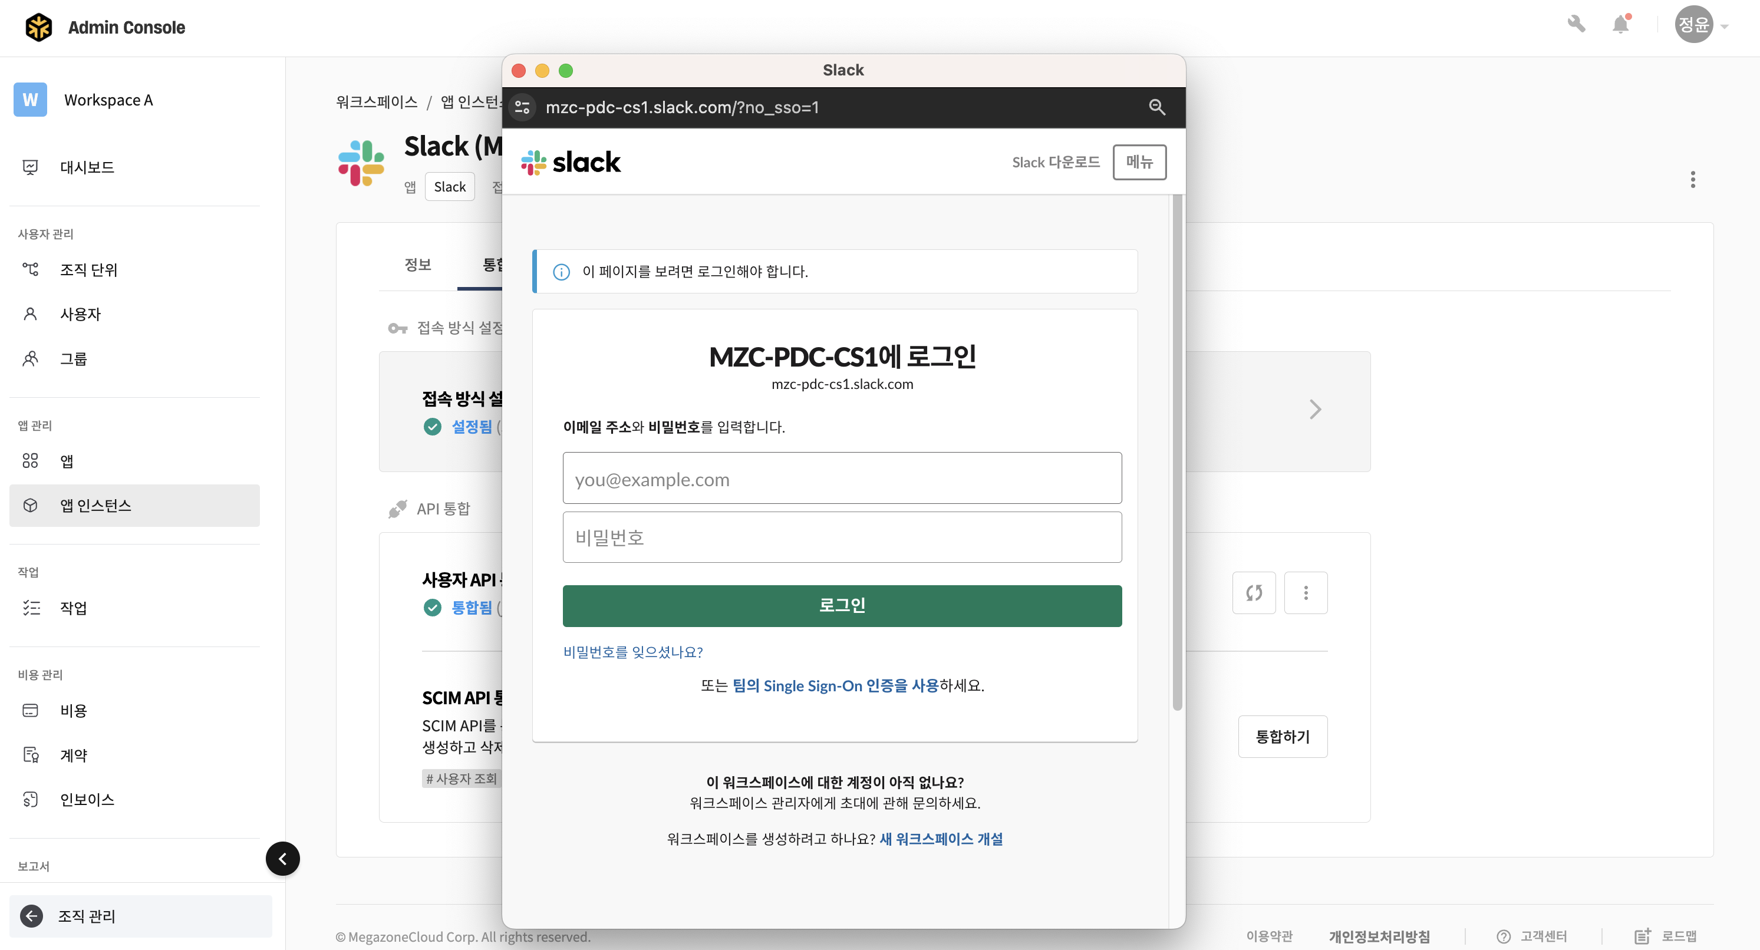Viewport: 1760px width, 950px height.
Task: Open the three-dot menu for user API
Action: point(1306,593)
